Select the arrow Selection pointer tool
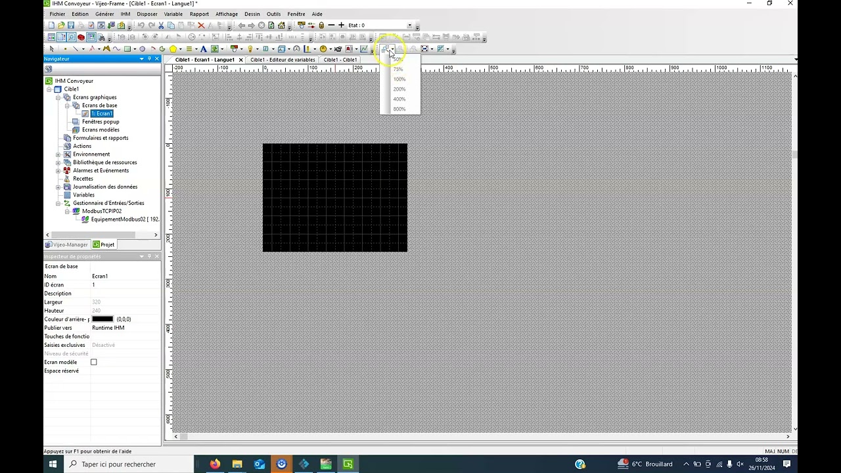841x473 pixels. (x=52, y=49)
